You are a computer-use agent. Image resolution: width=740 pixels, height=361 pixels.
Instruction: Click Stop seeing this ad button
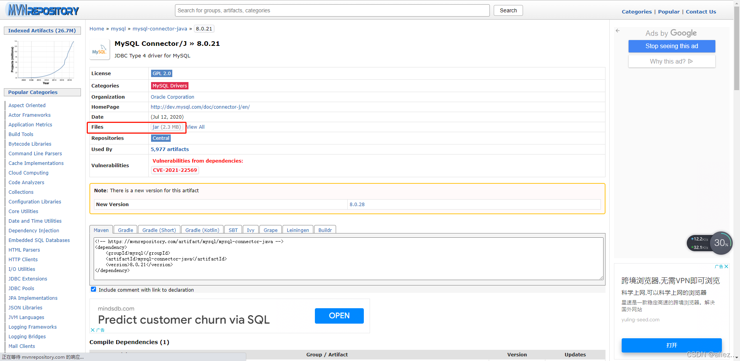point(672,46)
